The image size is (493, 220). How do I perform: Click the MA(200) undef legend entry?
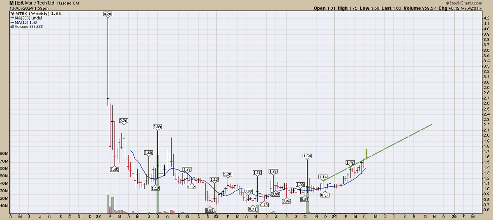(27, 18)
